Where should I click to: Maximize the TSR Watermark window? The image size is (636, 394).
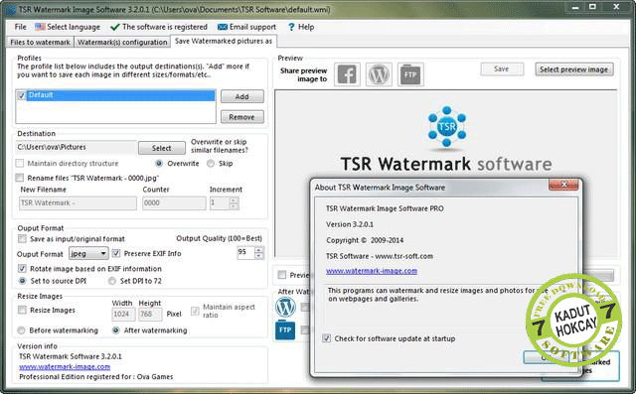click(x=592, y=7)
